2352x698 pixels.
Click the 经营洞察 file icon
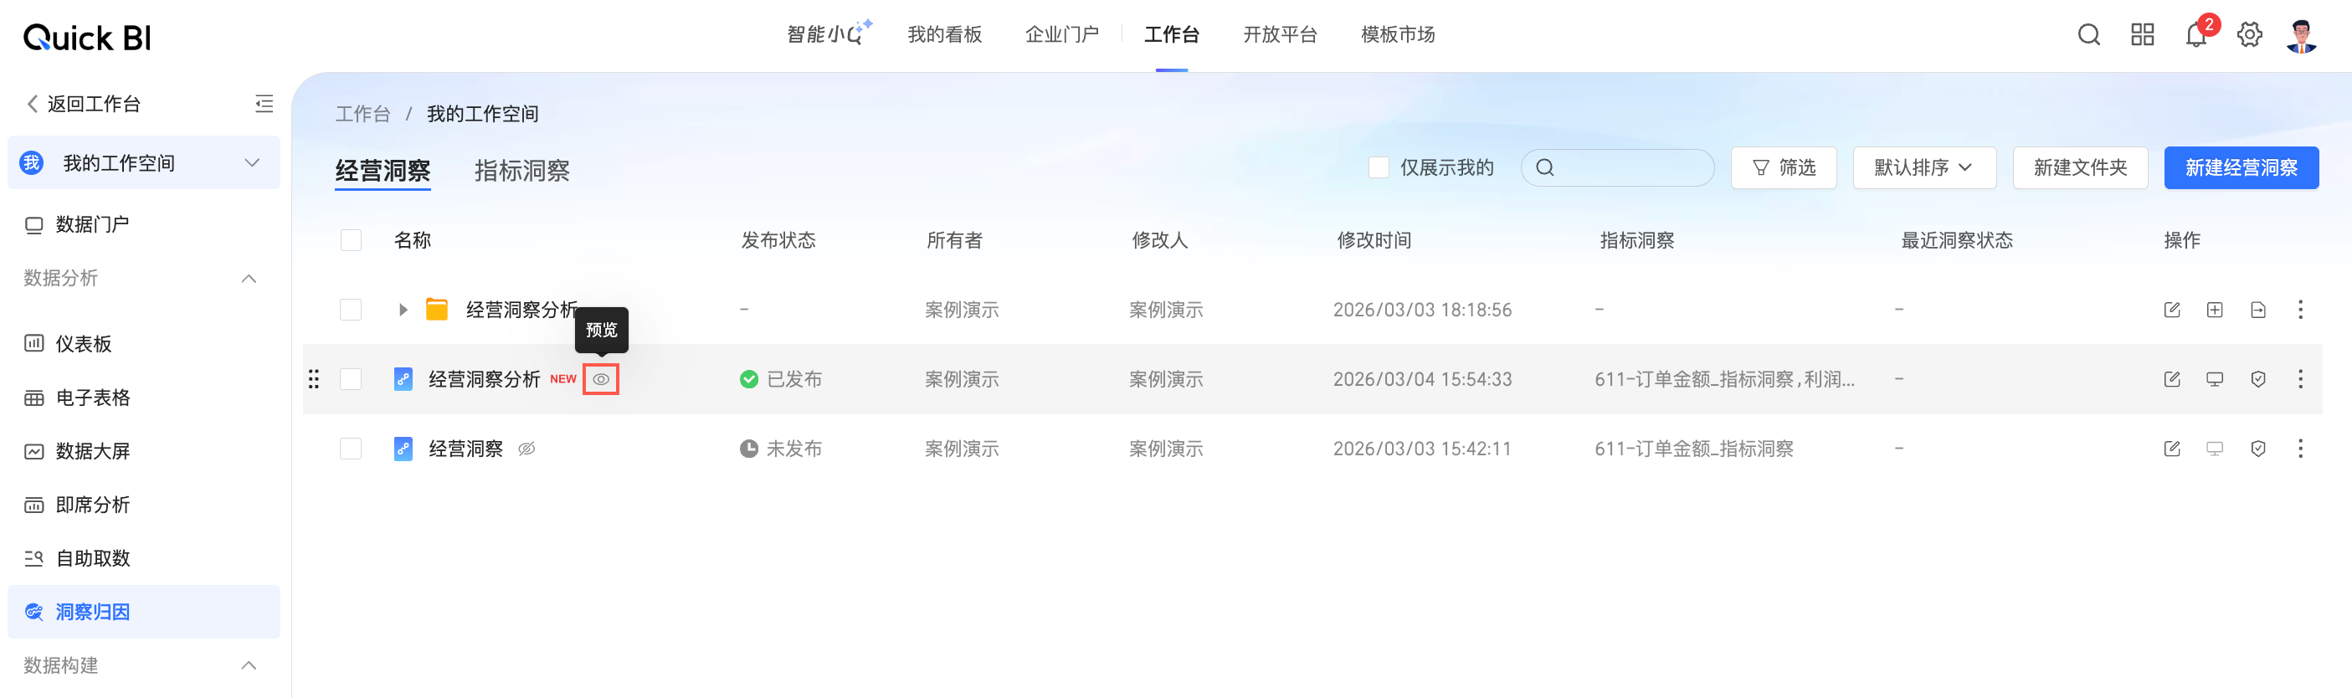coord(403,448)
